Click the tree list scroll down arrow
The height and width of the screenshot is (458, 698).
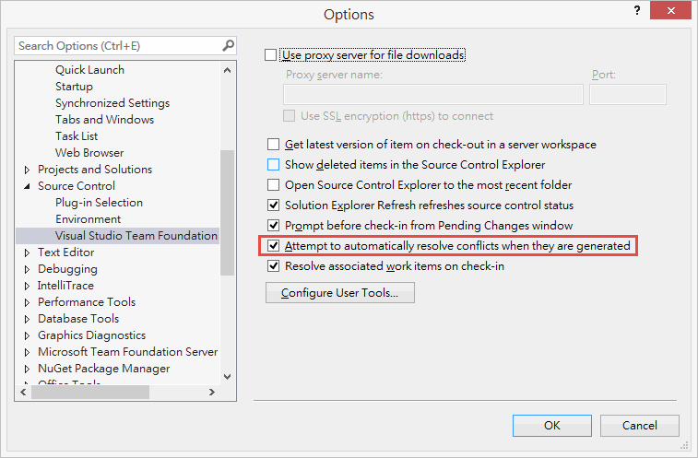227,377
